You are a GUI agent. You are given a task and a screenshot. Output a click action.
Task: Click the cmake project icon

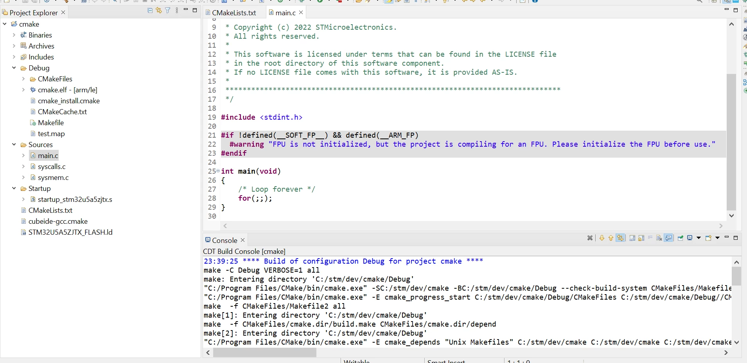click(14, 24)
